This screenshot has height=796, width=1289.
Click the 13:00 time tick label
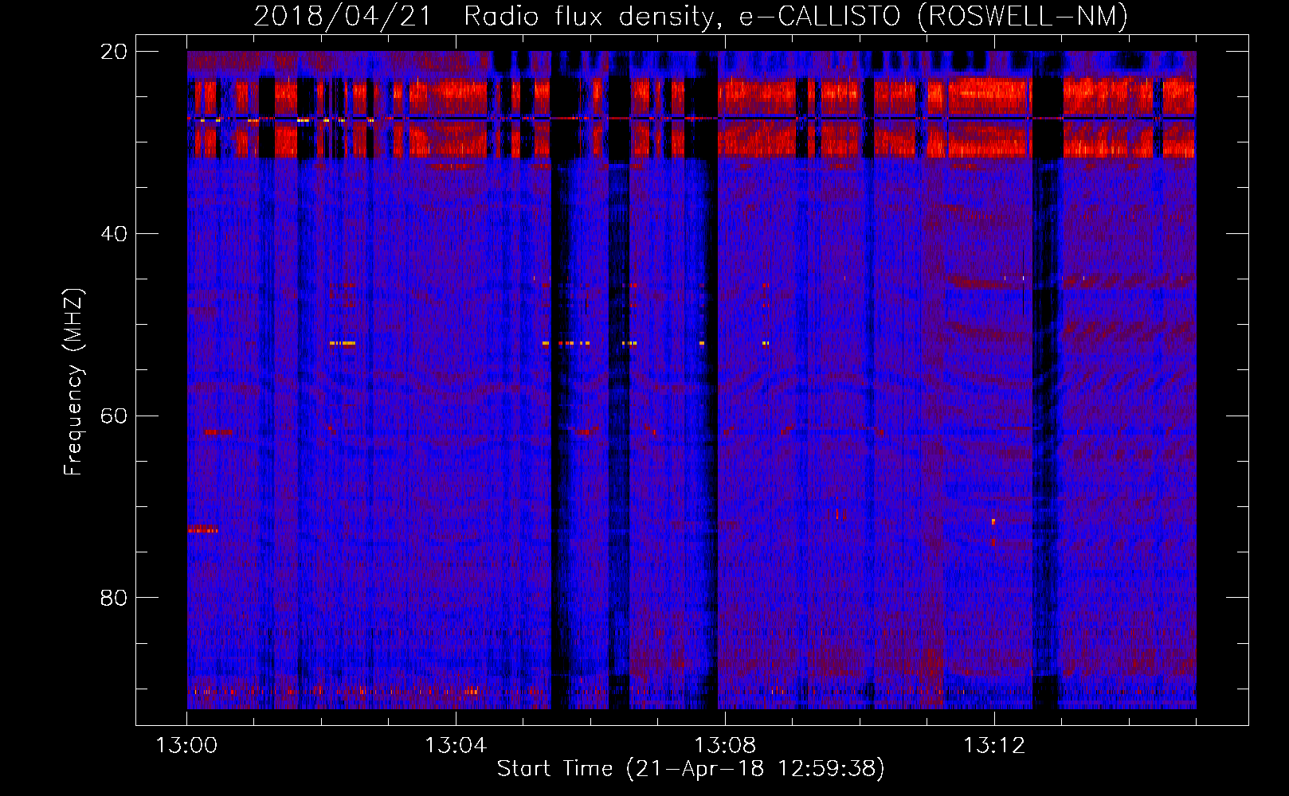186,746
